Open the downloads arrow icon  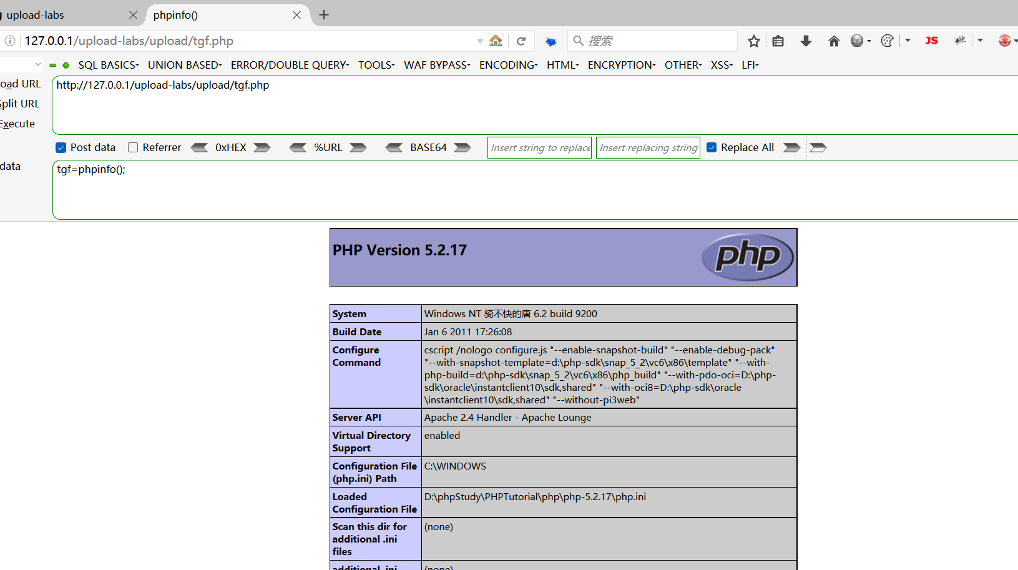coord(806,41)
